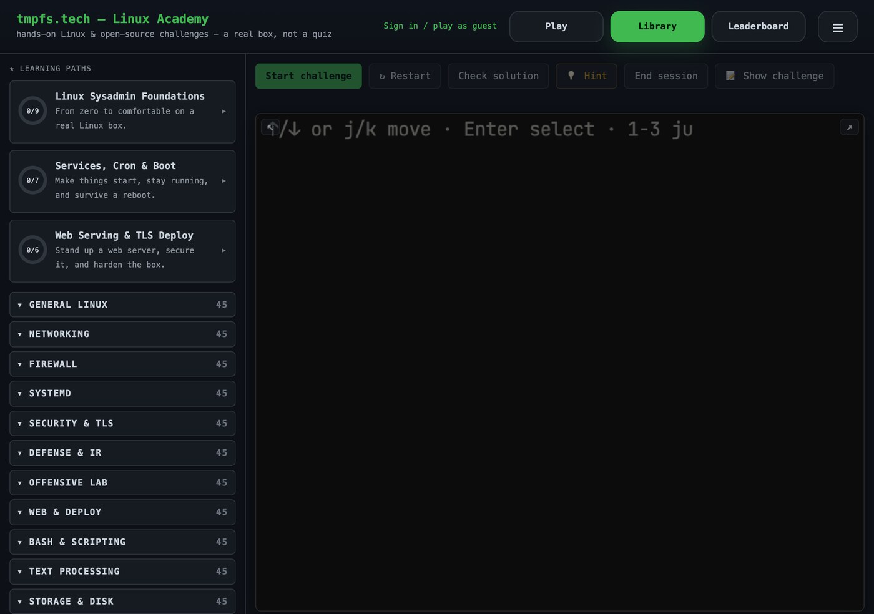Open Linux Sysadmin Foundations learning path
Image resolution: width=874 pixels, height=614 pixels.
tap(122, 112)
